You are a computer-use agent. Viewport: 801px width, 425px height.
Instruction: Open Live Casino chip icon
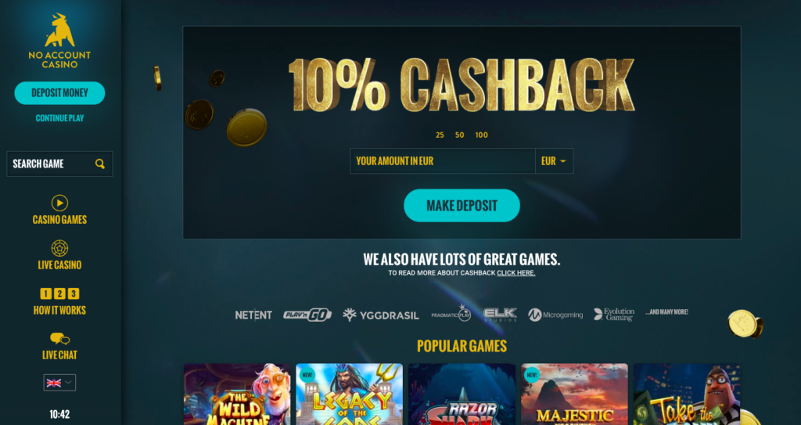[x=59, y=248]
